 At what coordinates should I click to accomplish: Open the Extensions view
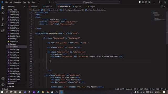pos(3,31)
